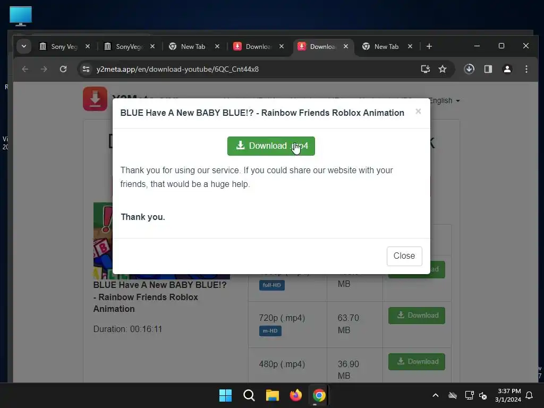Open the Windows Start menu
544x408 pixels.
pyautogui.click(x=225, y=395)
